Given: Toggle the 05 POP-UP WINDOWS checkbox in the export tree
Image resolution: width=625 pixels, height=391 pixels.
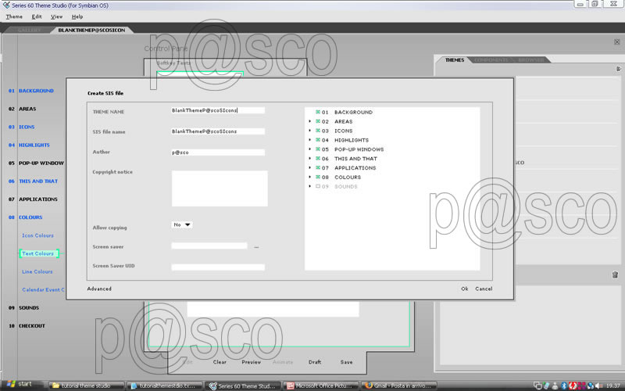Looking at the screenshot, I should tap(318, 149).
